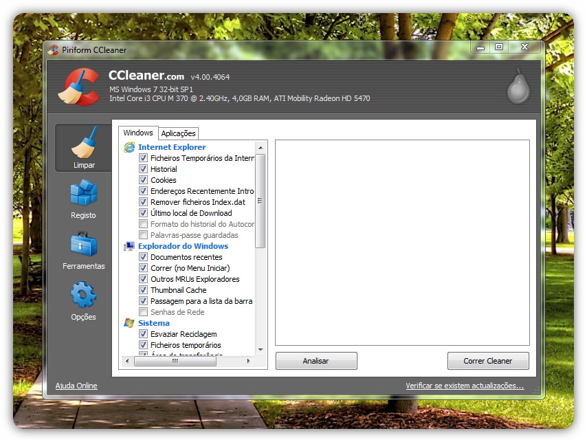This screenshot has width=587, height=442.
Task: Click the CCleaner logo in header
Action: pyautogui.click(x=79, y=86)
